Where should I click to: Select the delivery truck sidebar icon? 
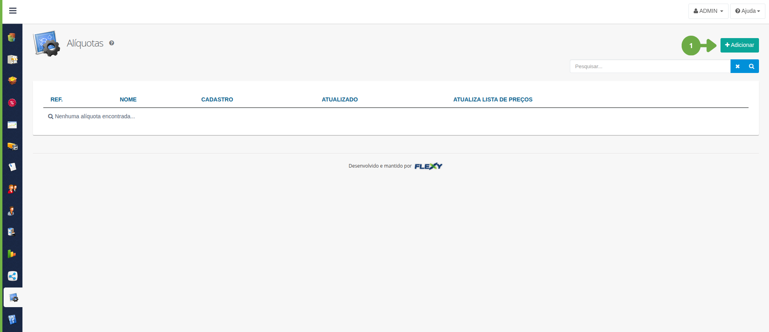pyautogui.click(x=12, y=146)
